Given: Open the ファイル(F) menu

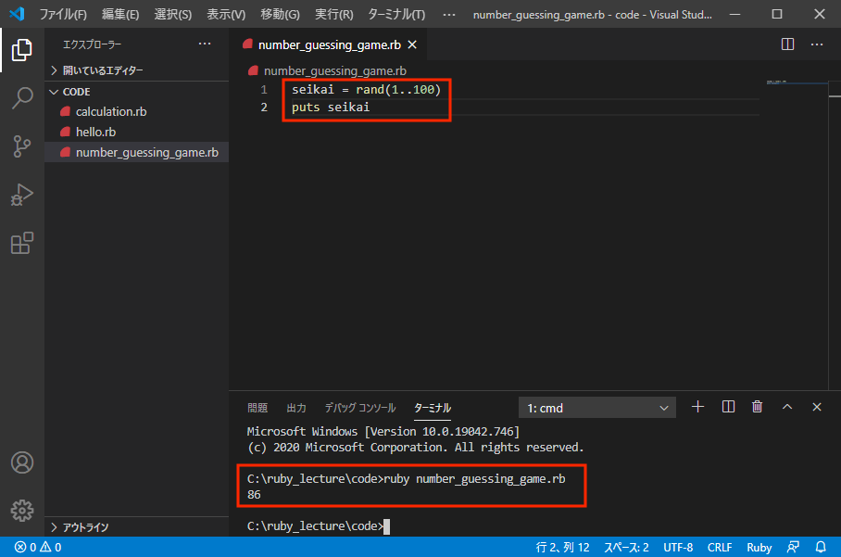Looking at the screenshot, I should click(63, 15).
